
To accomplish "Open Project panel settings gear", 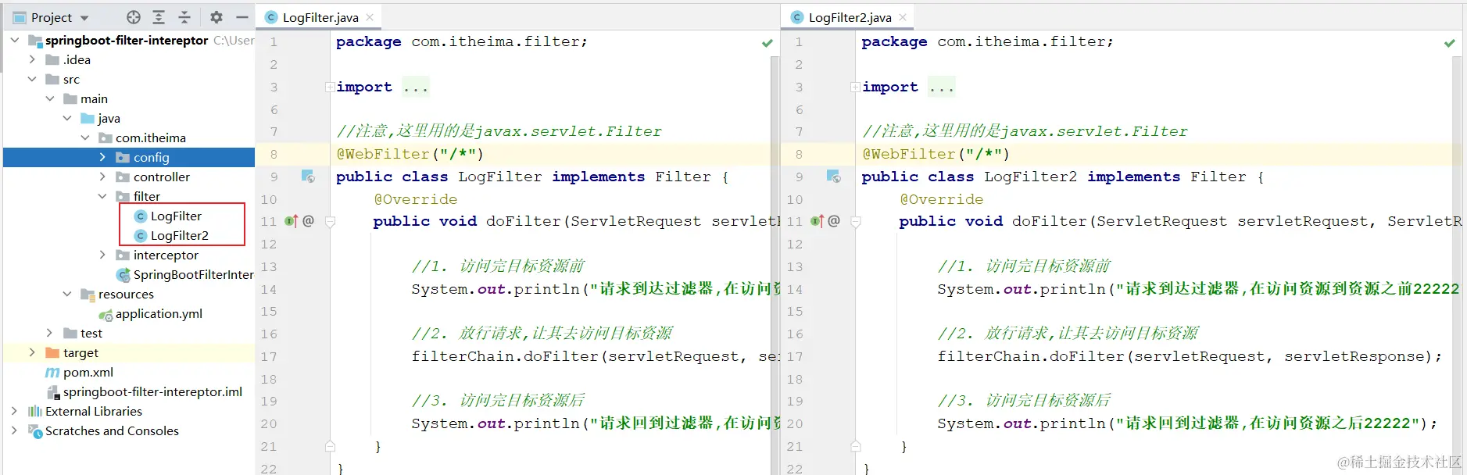I will pos(216,17).
